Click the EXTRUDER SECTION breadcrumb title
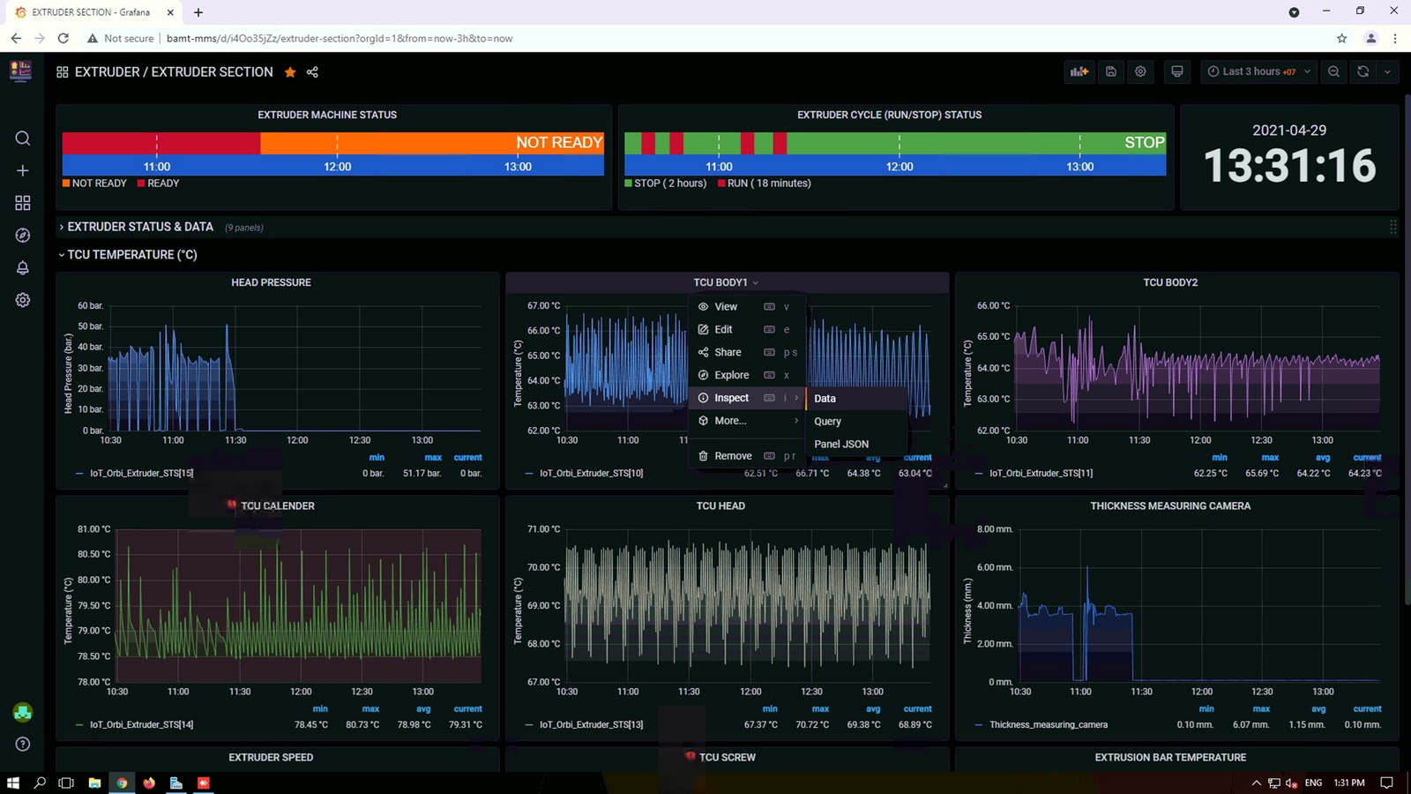Screen dimensions: 1411x794 point(212,72)
